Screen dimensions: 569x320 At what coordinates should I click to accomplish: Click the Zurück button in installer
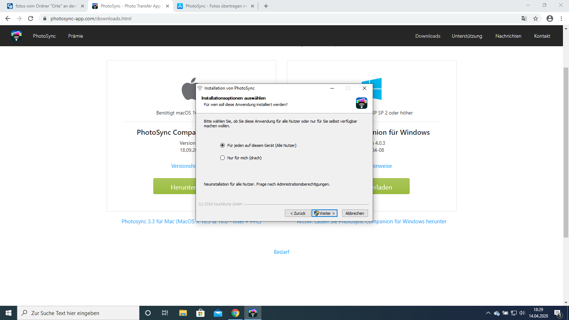coord(298,213)
